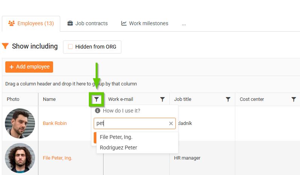Screen dimensions: 300x175
Task: Choose 'Rodriguez Peter' from suggestion list
Action: (x=119, y=148)
